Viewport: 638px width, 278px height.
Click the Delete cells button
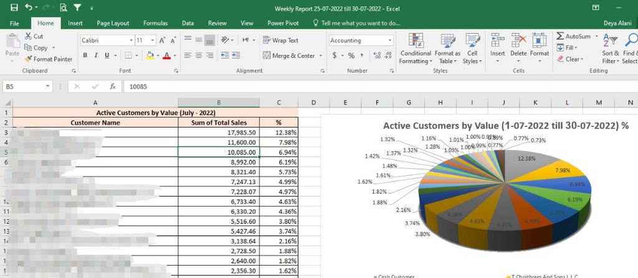pyautogui.click(x=518, y=49)
